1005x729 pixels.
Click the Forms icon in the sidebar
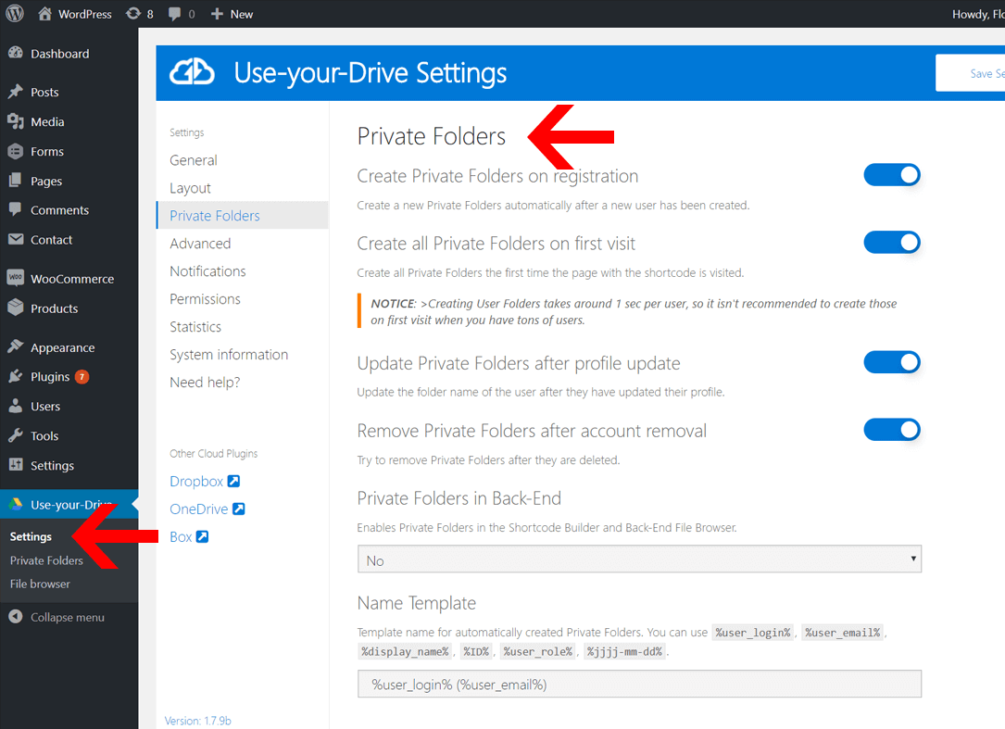coord(16,151)
